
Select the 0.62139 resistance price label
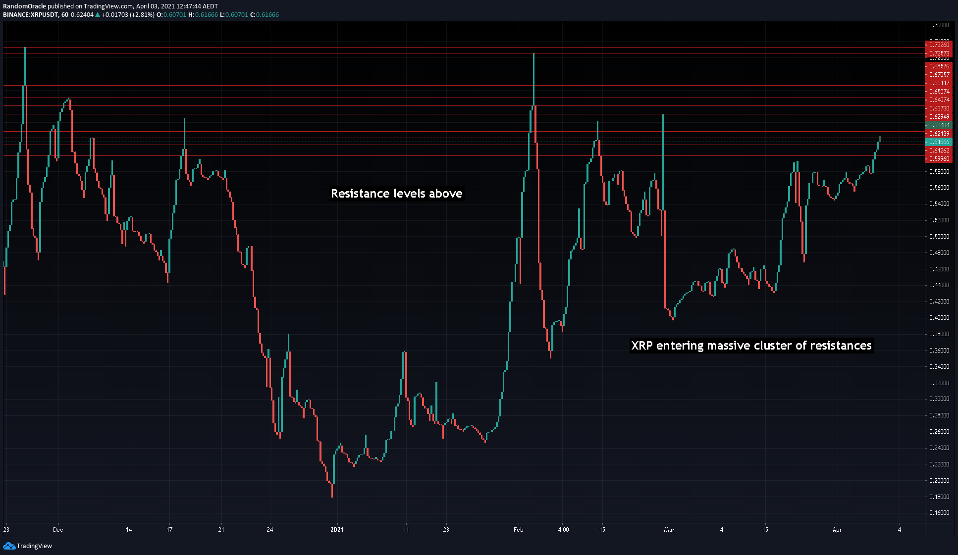click(x=939, y=134)
